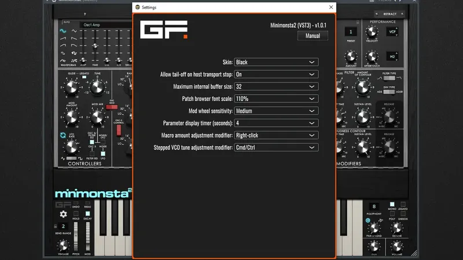Image resolution: width=463 pixels, height=260 pixels.
Task: Click the Detune knob
Action: tap(397, 228)
